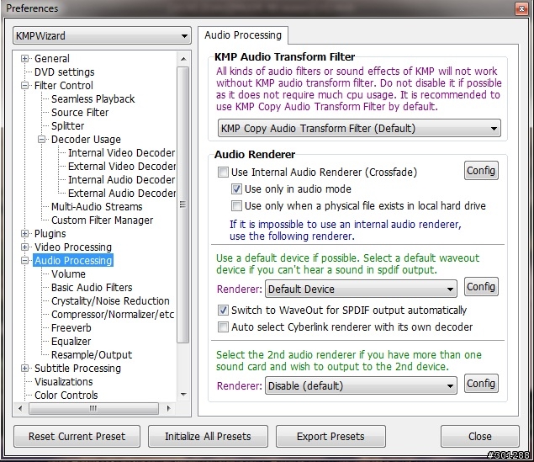Select Crystality/Noise Reduction item

[110, 300]
